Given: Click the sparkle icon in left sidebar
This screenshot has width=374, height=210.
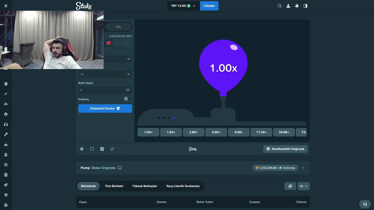Looking at the screenshot, I should click(x=6, y=94).
